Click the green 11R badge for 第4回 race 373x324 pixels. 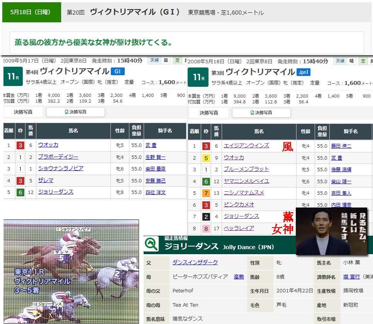coord(13,77)
